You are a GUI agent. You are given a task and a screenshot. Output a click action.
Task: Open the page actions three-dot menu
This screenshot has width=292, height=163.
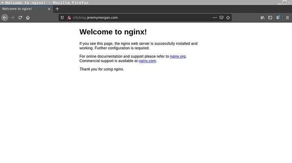click(x=215, y=18)
